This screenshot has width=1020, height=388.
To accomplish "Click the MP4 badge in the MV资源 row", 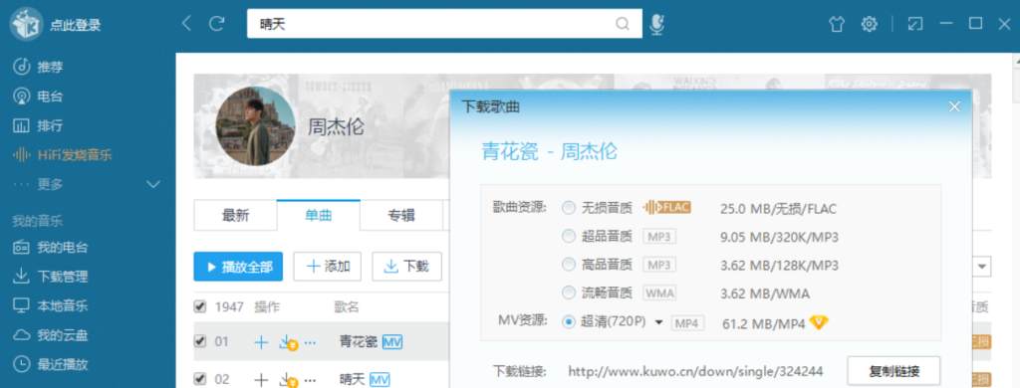I will (x=687, y=322).
